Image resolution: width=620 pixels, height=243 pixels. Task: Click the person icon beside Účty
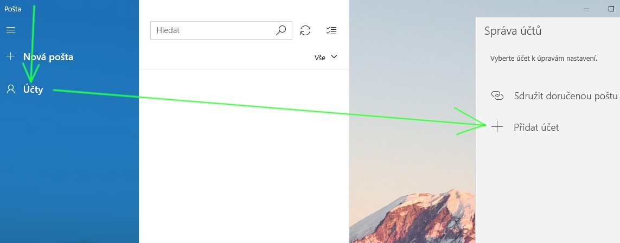[11, 89]
